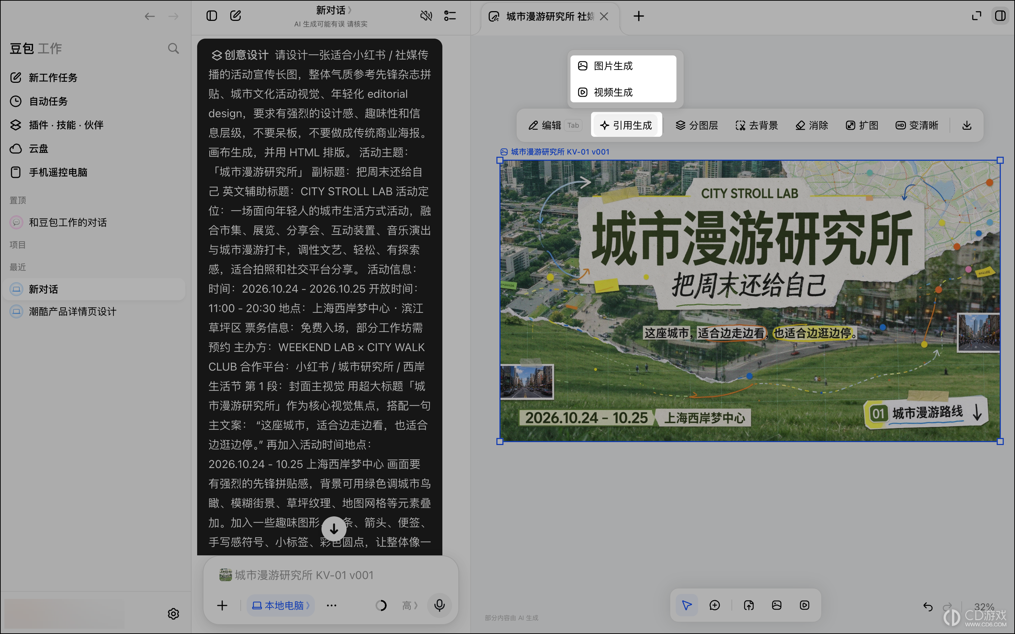Screen dimensions: 1015x634
Task: Click the 编辑 tool in the image toolbar
Action: (554, 125)
